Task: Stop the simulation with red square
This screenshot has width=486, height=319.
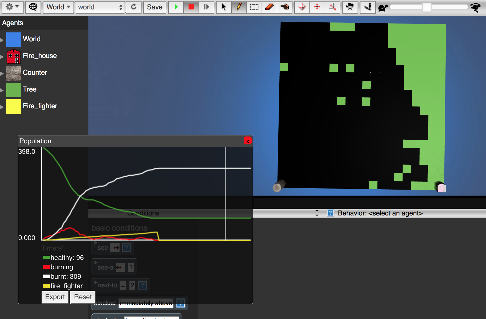Action: [191, 7]
